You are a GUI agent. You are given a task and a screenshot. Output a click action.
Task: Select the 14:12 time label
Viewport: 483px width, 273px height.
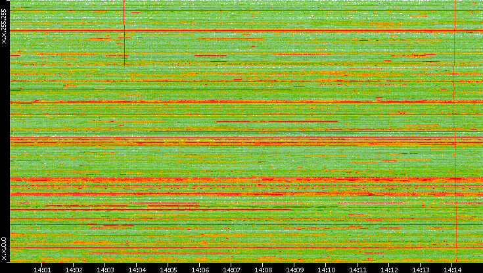[x=389, y=270]
